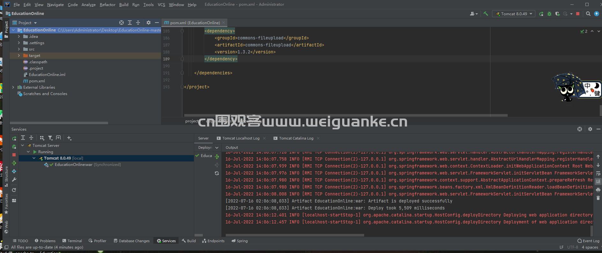
Task: Open the Project panel gear options
Action: click(148, 23)
